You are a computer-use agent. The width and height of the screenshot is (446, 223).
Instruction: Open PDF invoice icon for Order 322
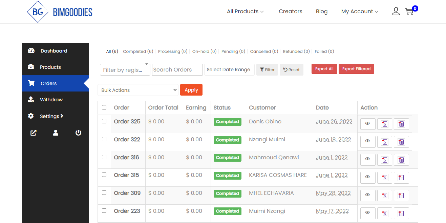(385, 142)
